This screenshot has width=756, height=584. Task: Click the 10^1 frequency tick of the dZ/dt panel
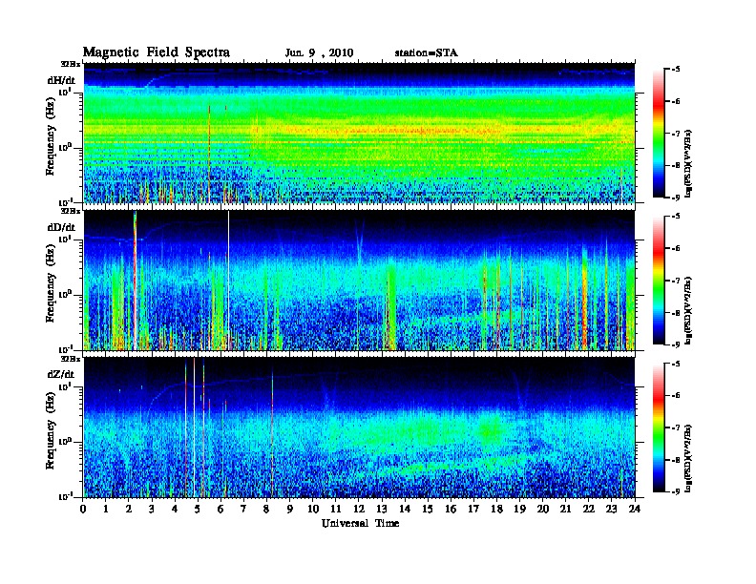[65, 386]
